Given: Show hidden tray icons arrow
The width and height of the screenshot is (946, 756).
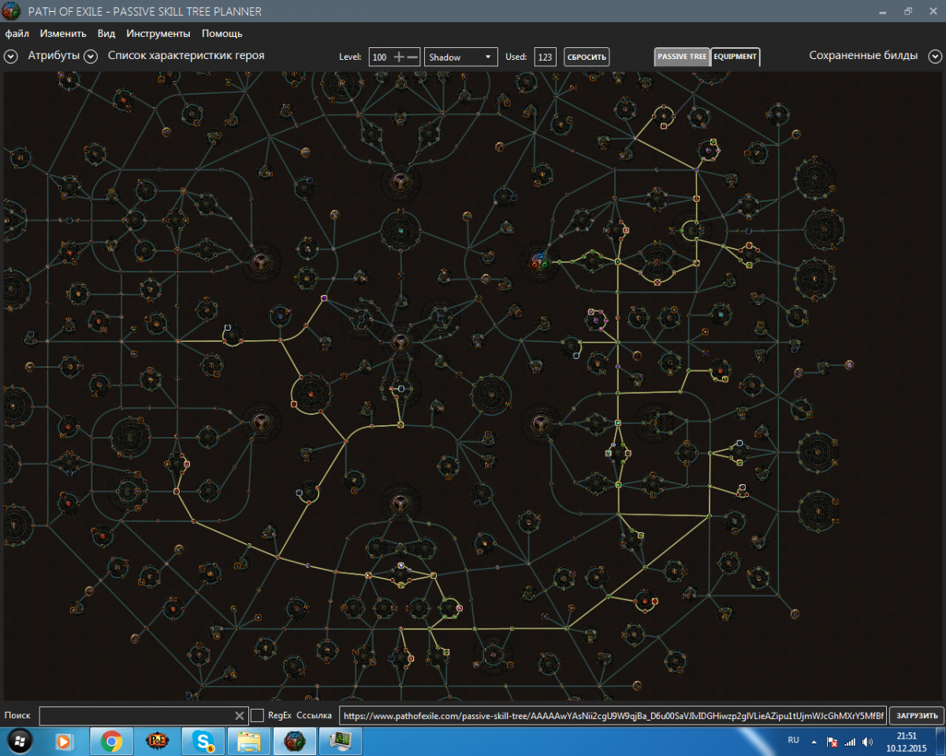Looking at the screenshot, I should point(814,742).
